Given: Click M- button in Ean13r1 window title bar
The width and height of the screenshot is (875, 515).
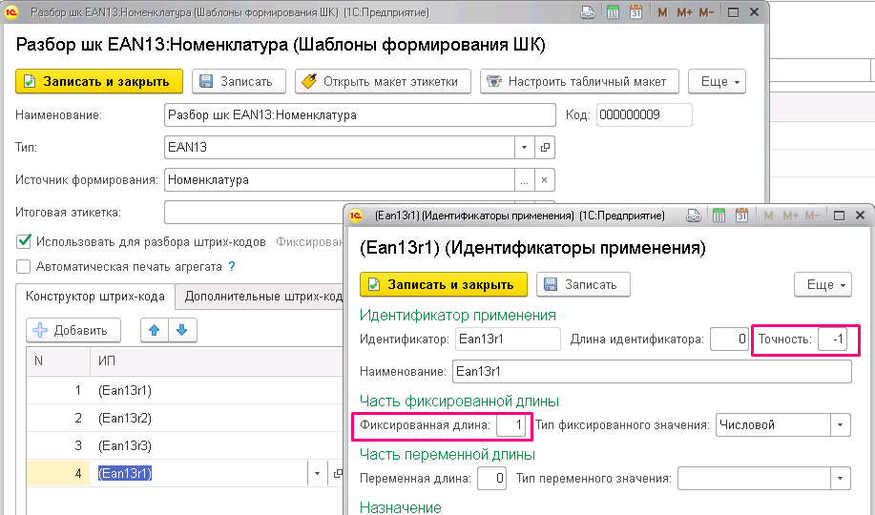Looking at the screenshot, I should 813,216.
